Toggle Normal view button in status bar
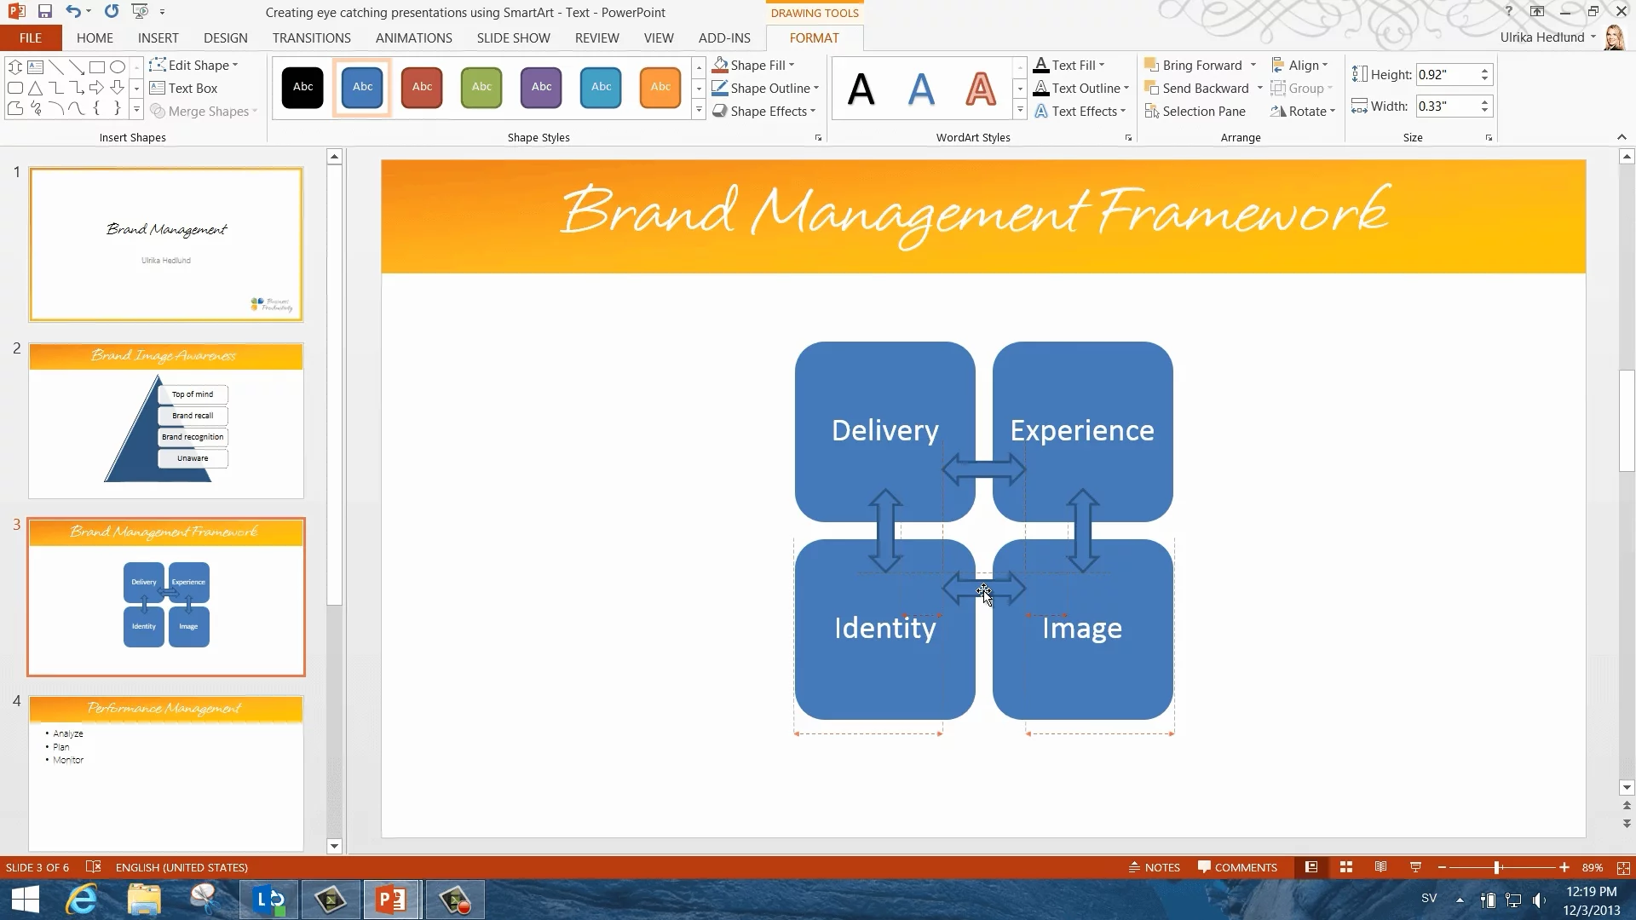This screenshot has width=1636, height=920. 1311,867
